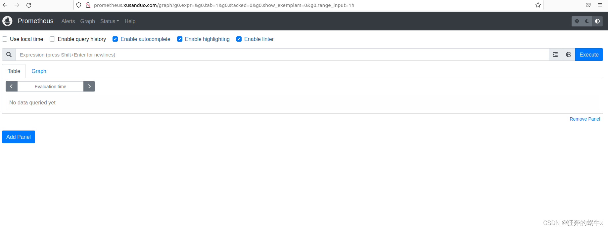Click the Execute button

click(589, 55)
